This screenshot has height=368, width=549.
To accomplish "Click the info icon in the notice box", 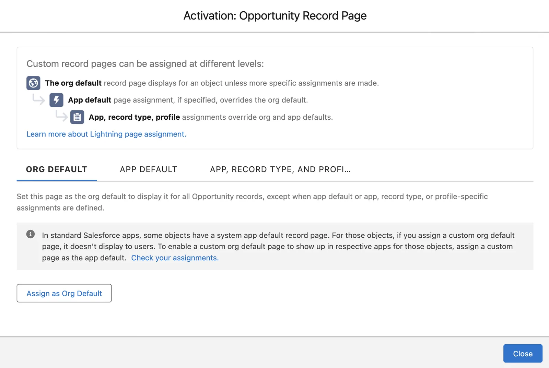I will point(31,234).
